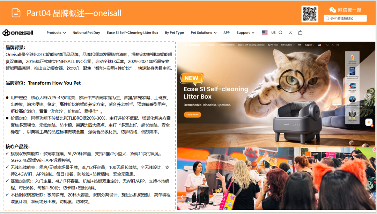Expand the Pet Solutions dropdown in main navigation
This screenshot has width=377, height=214.
tap(204, 33)
